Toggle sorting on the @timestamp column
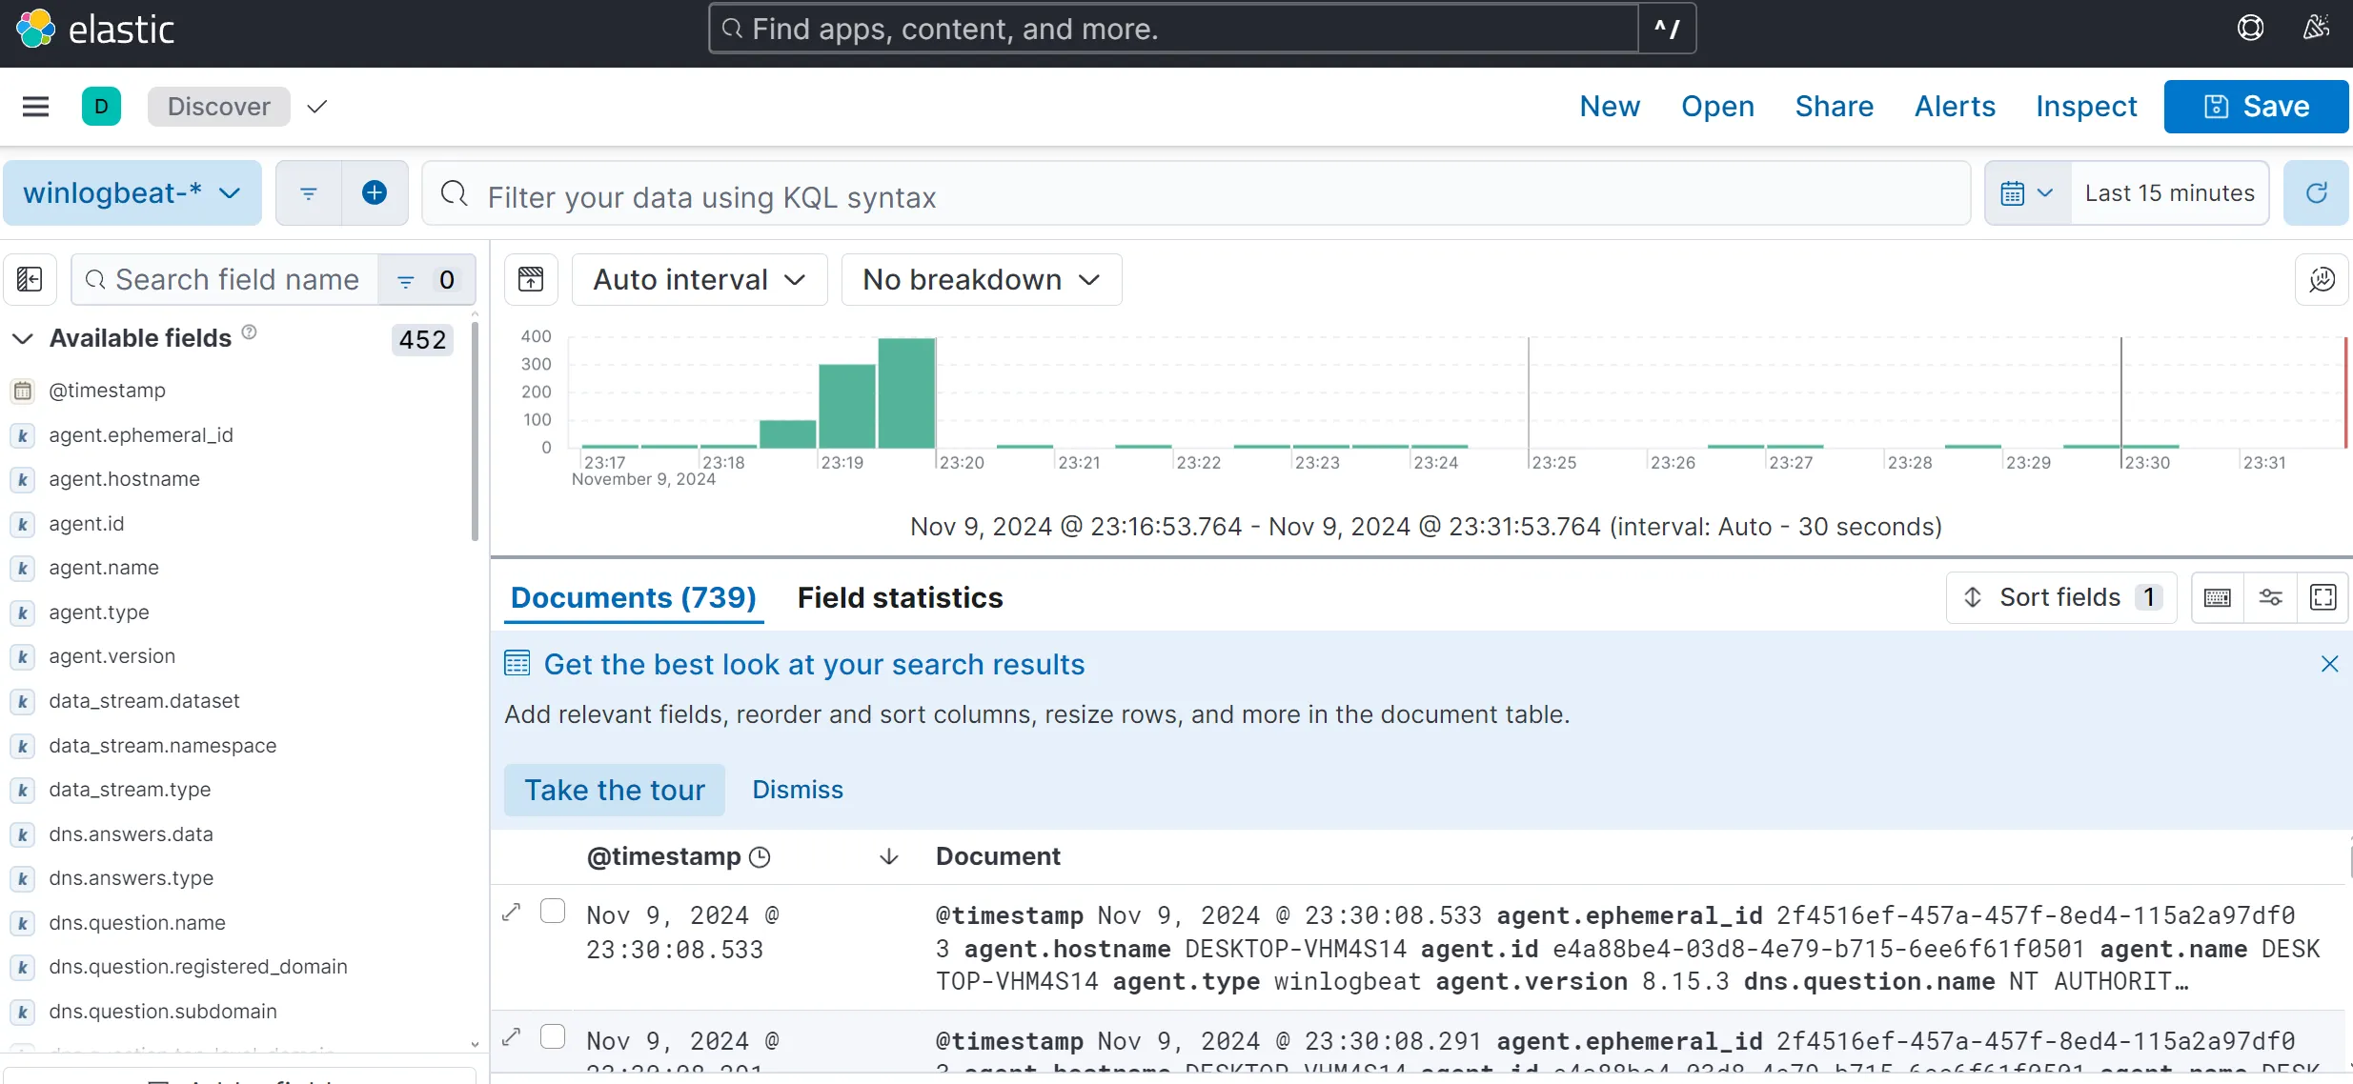 887,856
